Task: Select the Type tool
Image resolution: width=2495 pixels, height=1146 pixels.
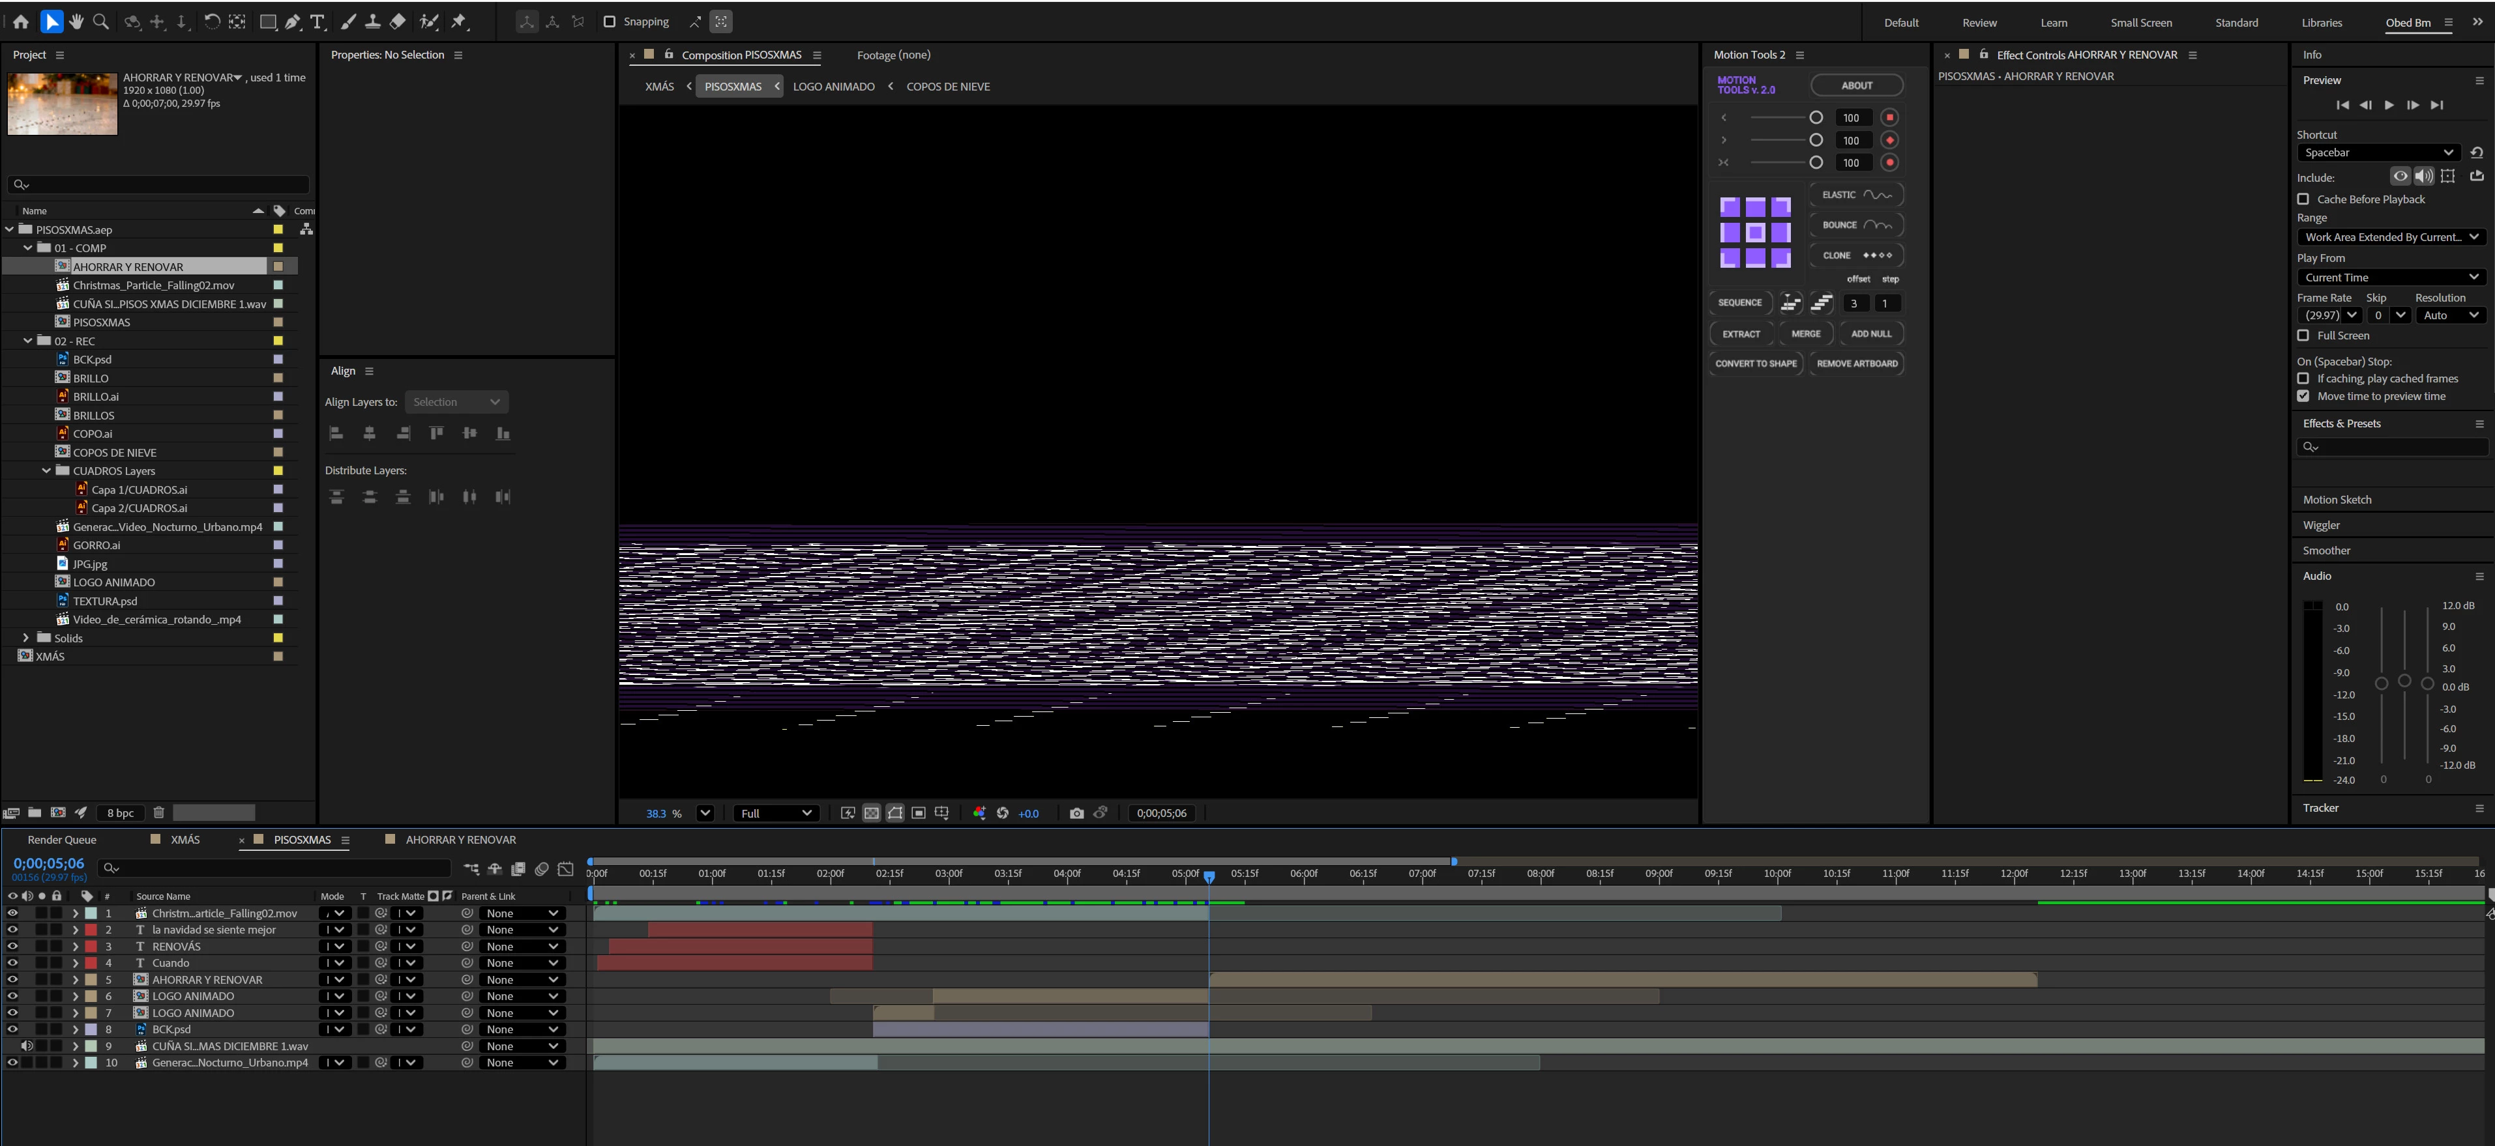Action: point(317,21)
